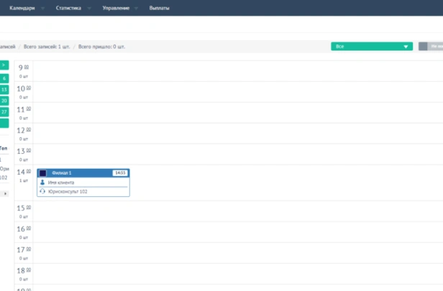Select day 13 in the mini calendar

pyautogui.click(x=4, y=90)
